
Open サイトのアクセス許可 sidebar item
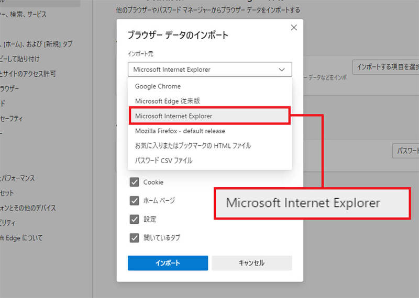tap(28, 74)
